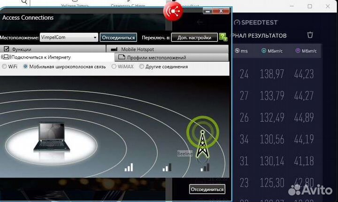338x202 pixels.
Task: Open the Функции tab
Action: point(53,49)
